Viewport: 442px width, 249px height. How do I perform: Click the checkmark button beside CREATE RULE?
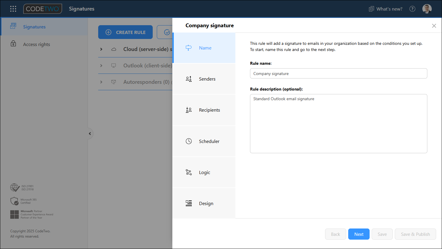[x=165, y=32]
